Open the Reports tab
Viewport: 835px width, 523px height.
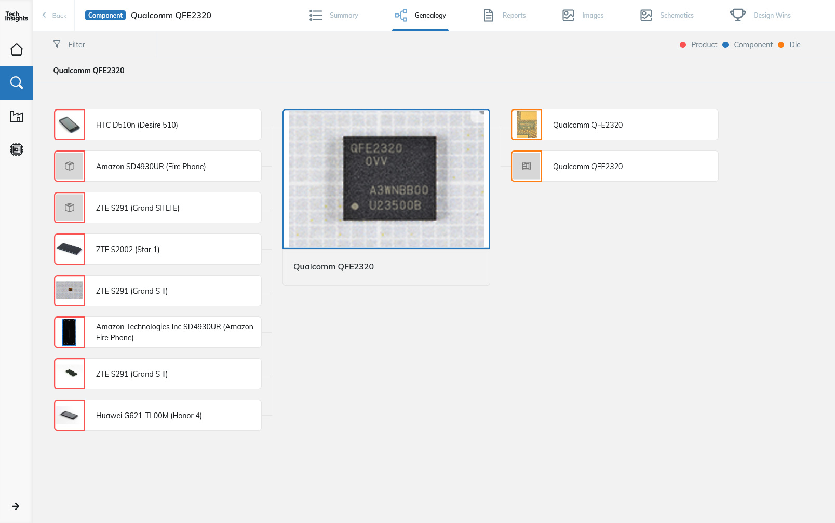(504, 16)
